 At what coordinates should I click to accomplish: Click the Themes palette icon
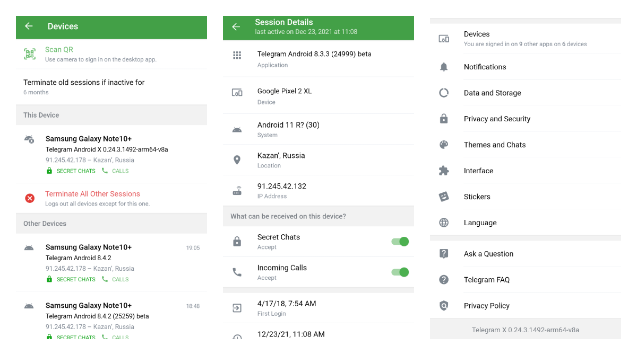tap(444, 145)
